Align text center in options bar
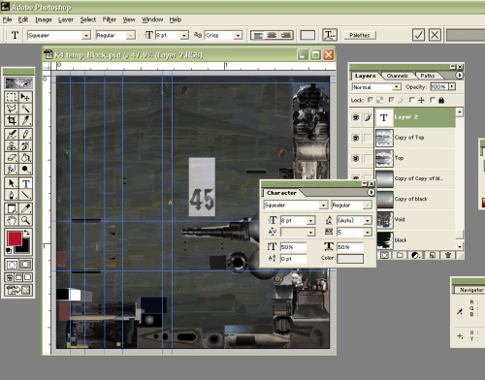This screenshot has height=380, width=485. (272, 35)
